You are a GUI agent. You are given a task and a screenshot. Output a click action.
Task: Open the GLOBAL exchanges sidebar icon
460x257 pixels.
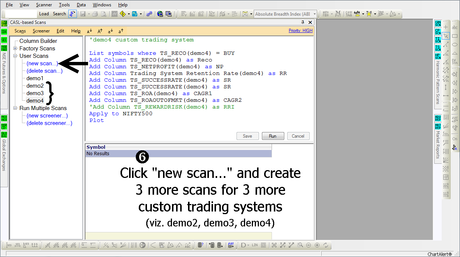tap(4, 135)
